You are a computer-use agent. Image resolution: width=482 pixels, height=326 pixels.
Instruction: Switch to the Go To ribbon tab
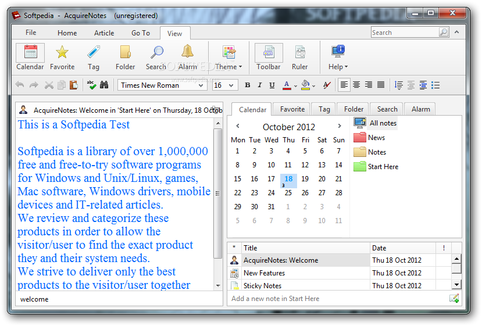tap(141, 33)
